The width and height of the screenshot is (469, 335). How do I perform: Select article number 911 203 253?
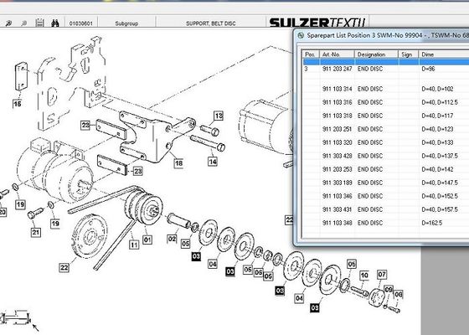337,169
